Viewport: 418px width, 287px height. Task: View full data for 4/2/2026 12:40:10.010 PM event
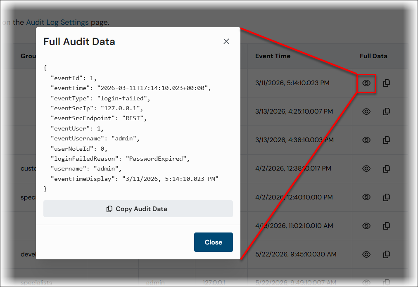pyautogui.click(x=366, y=197)
